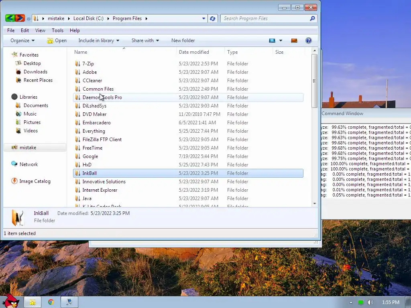The image size is (411, 308).
Task: Click the green system tray icon
Action: point(361,302)
